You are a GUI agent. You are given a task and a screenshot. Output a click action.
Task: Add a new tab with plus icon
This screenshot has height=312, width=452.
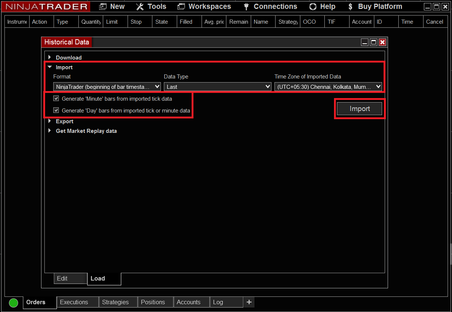(x=249, y=302)
